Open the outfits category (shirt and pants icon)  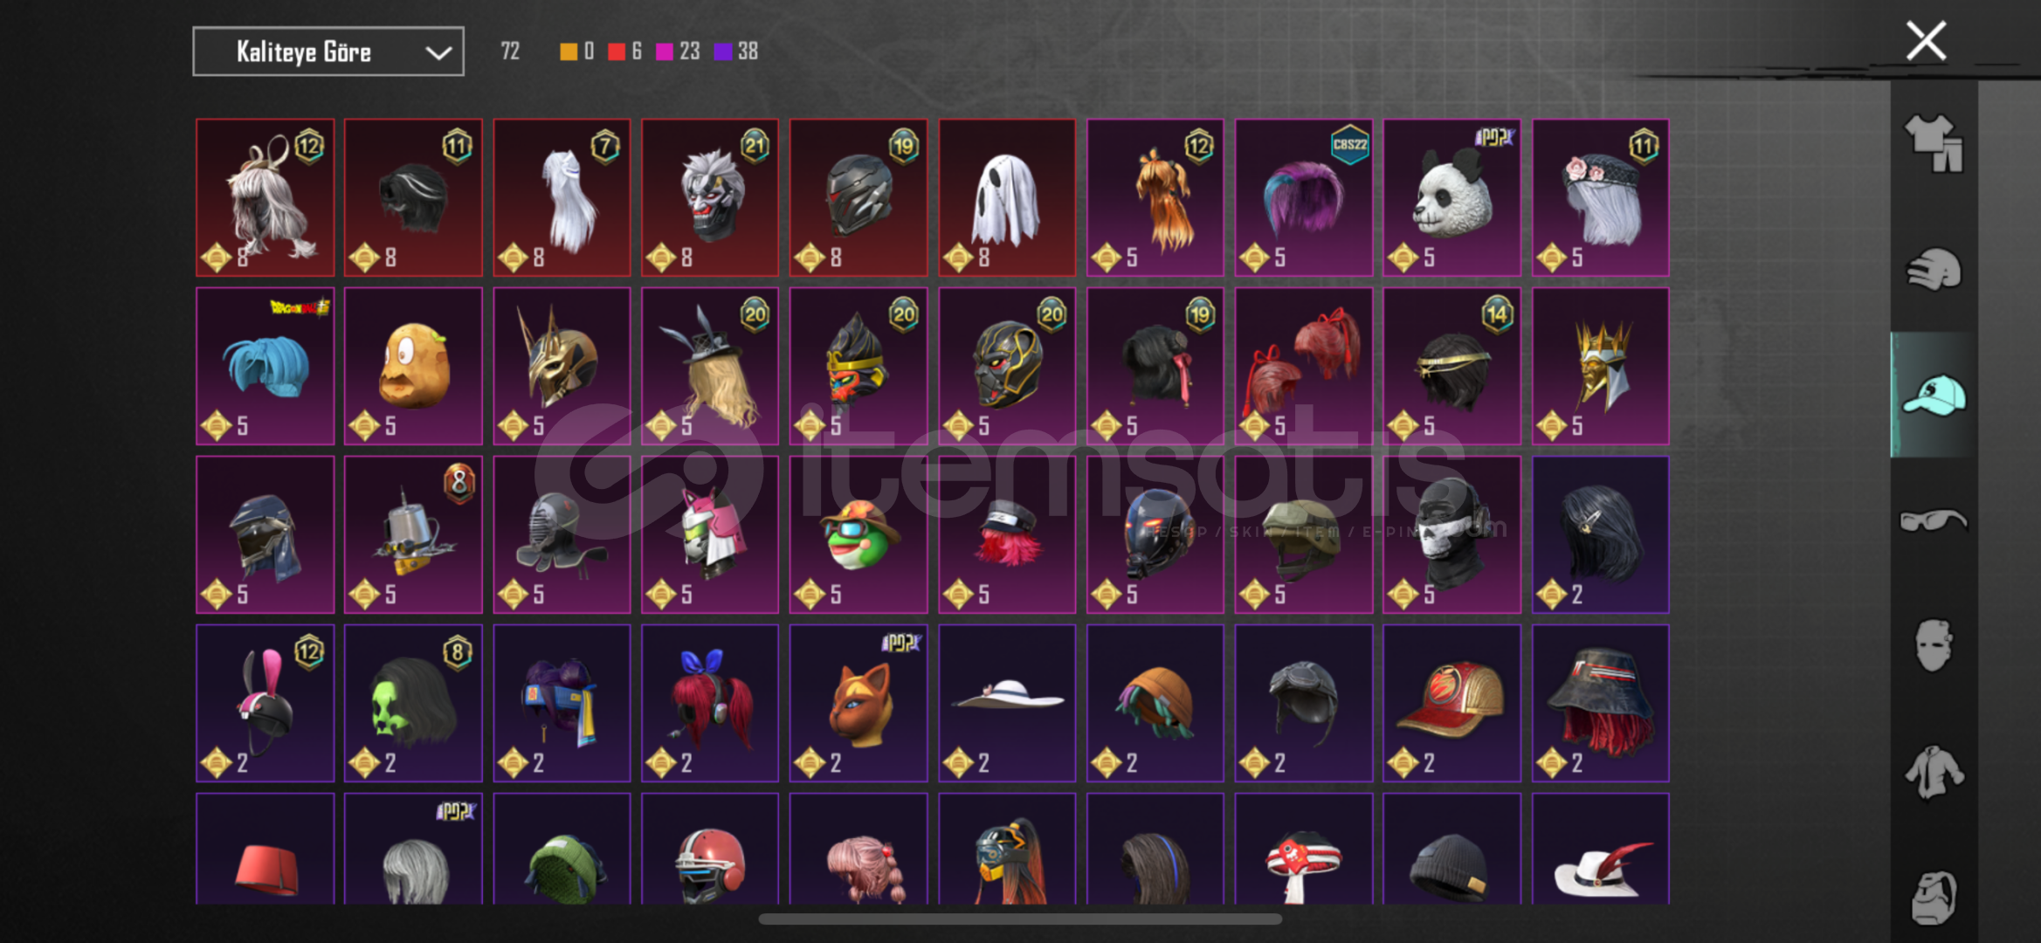[x=1934, y=144]
